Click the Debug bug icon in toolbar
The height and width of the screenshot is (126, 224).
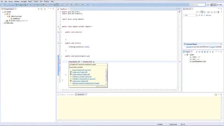[x=16, y=5]
